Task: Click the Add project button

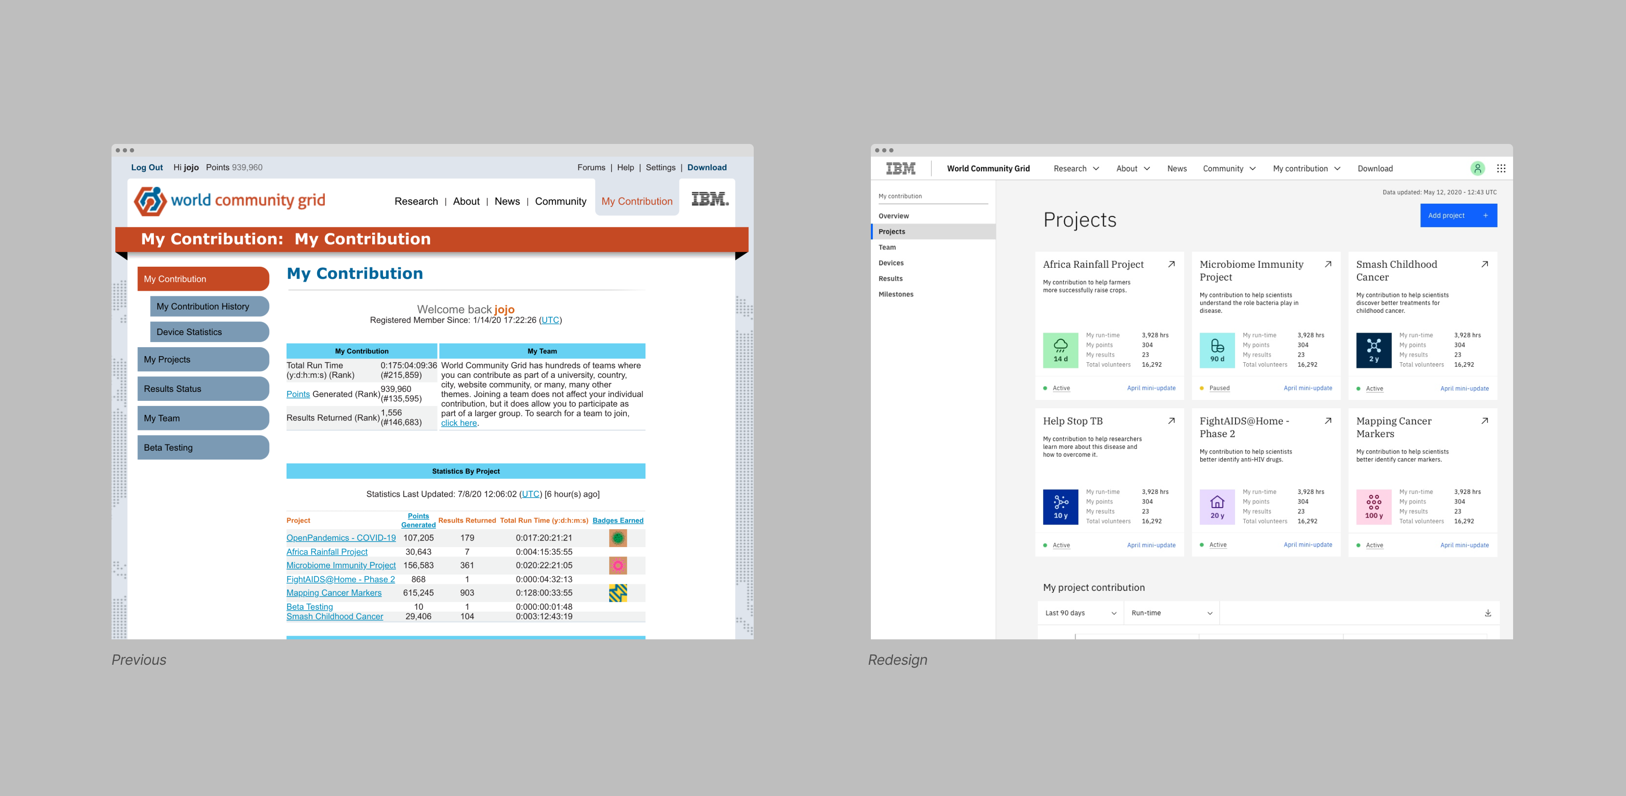Action: [x=1458, y=215]
